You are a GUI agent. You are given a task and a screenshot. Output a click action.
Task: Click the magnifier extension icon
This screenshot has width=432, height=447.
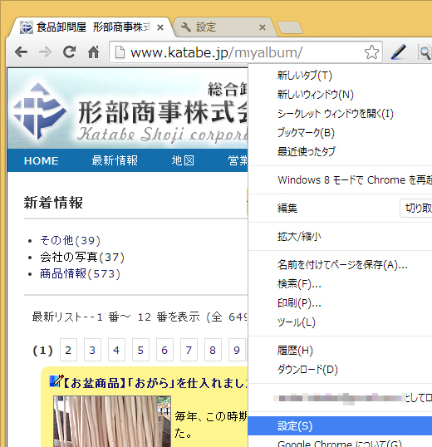point(425,52)
